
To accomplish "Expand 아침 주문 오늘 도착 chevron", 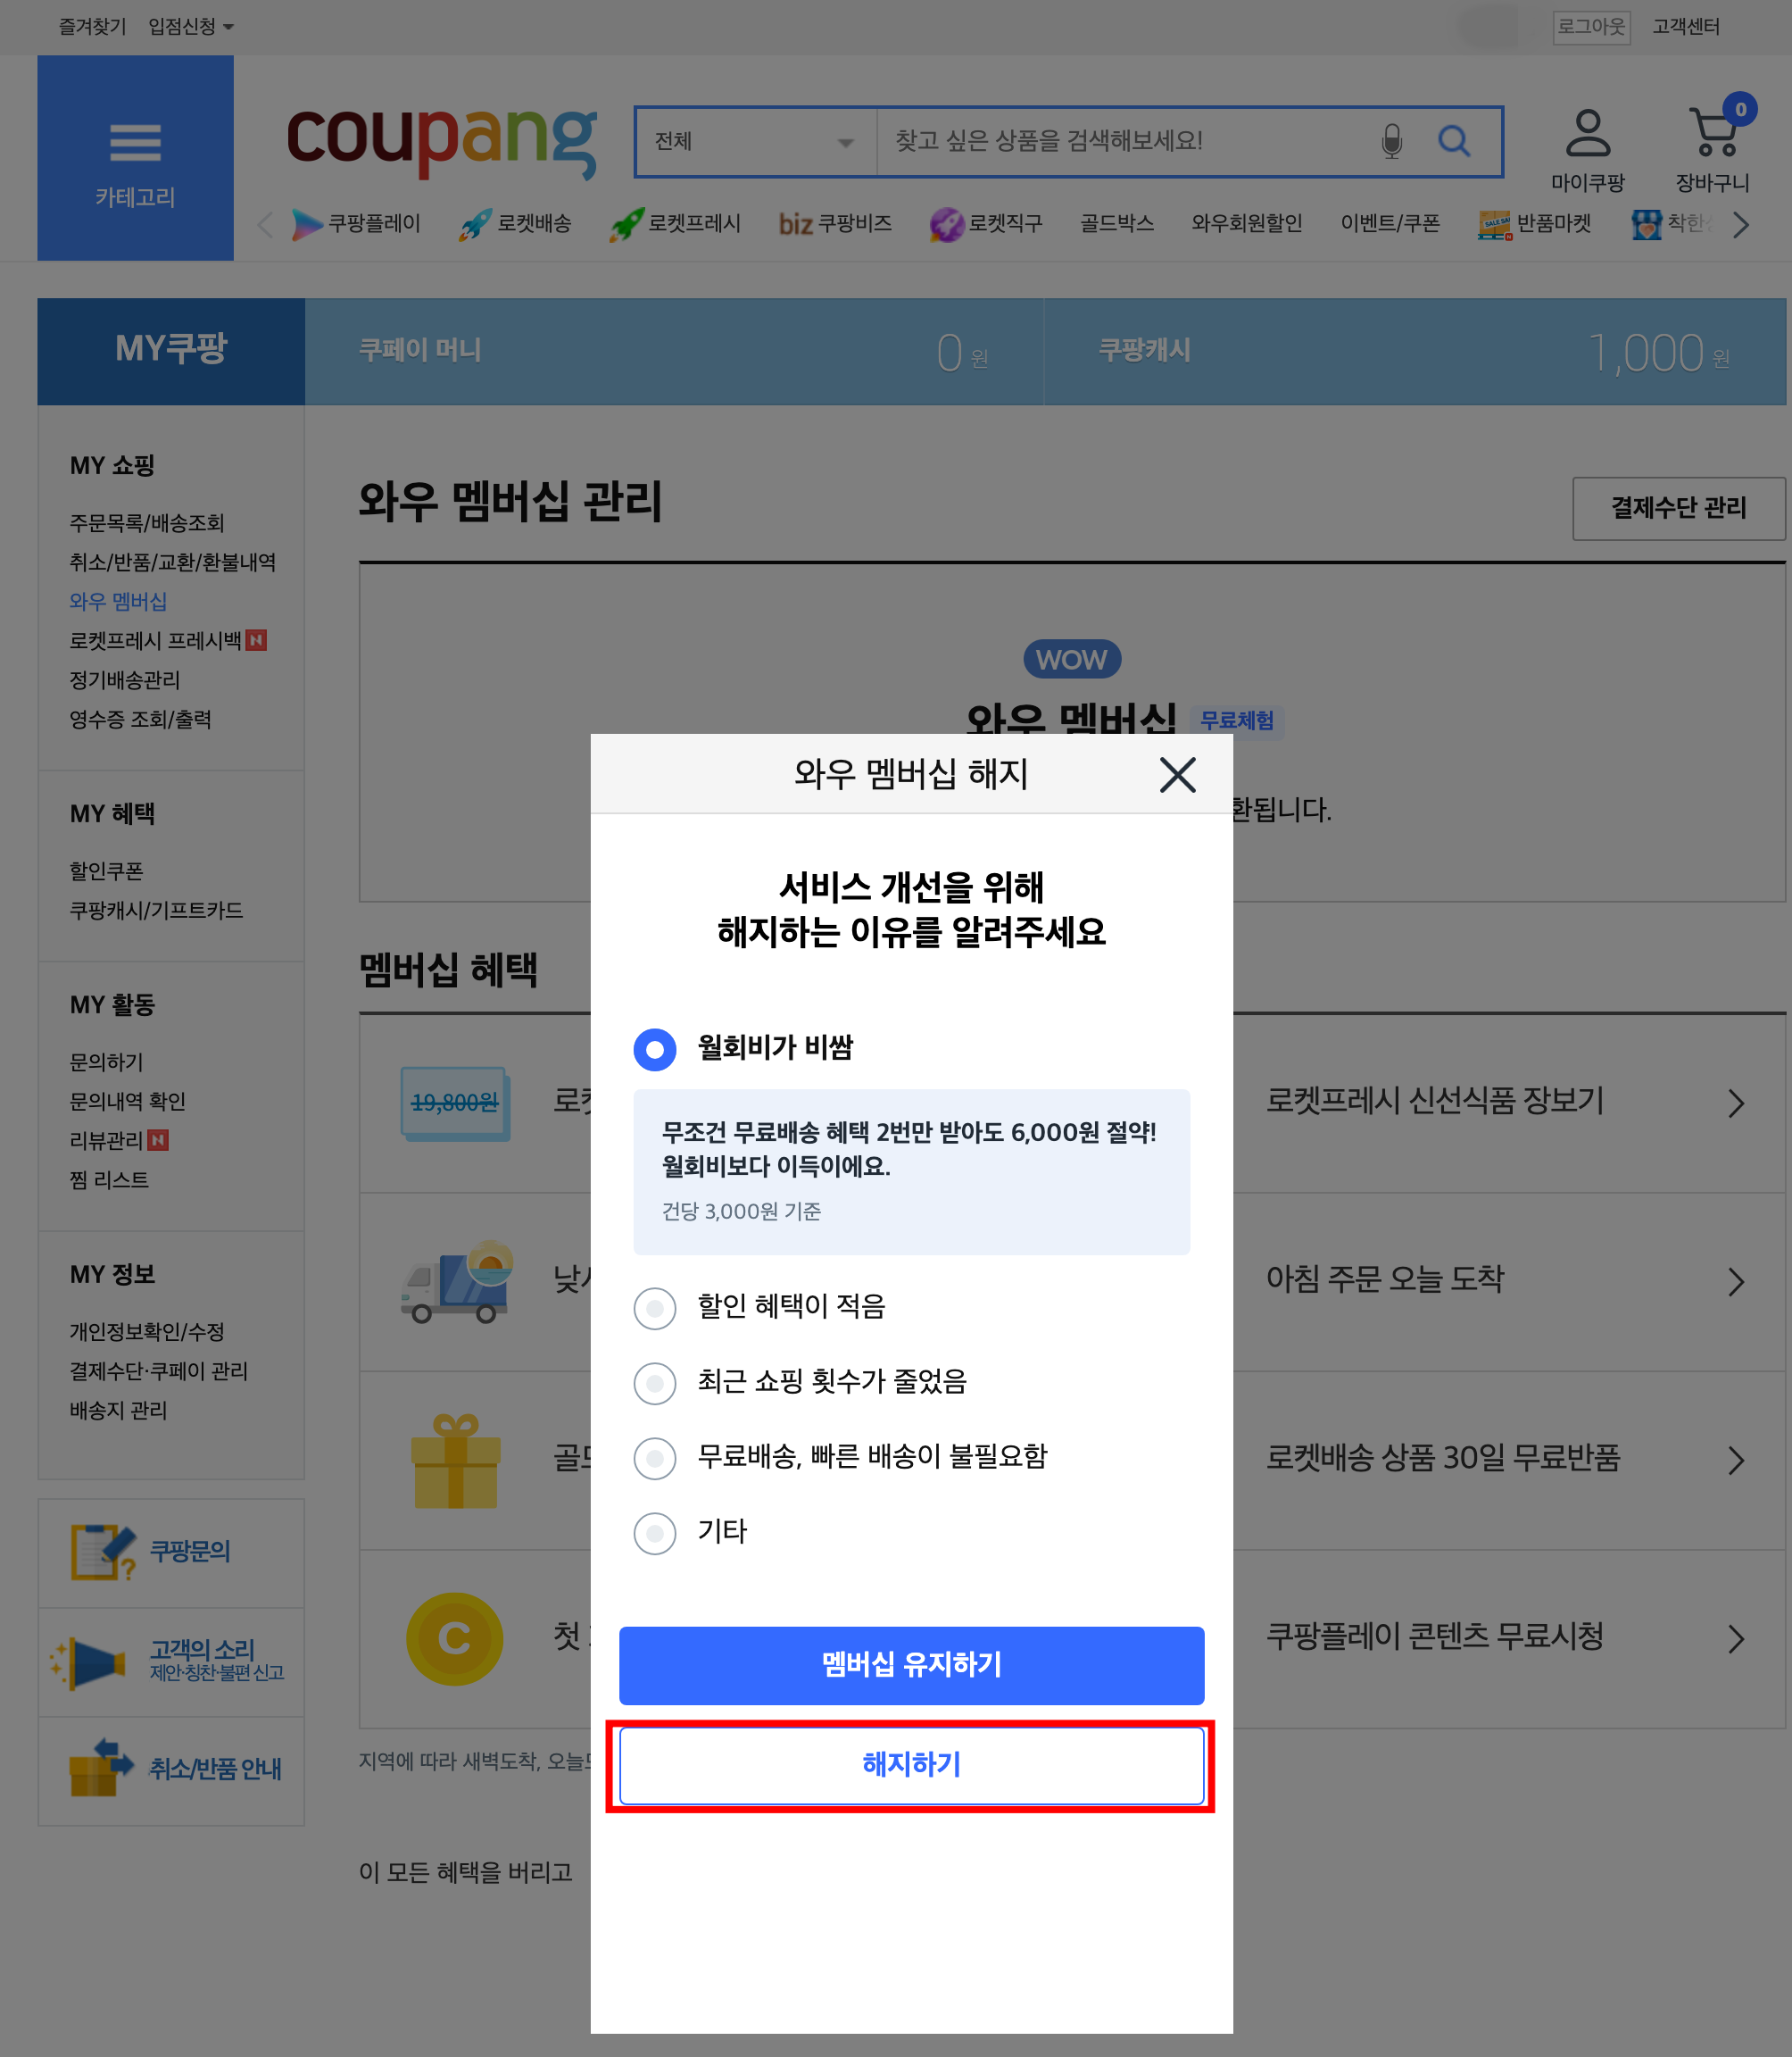I will (1736, 1282).
